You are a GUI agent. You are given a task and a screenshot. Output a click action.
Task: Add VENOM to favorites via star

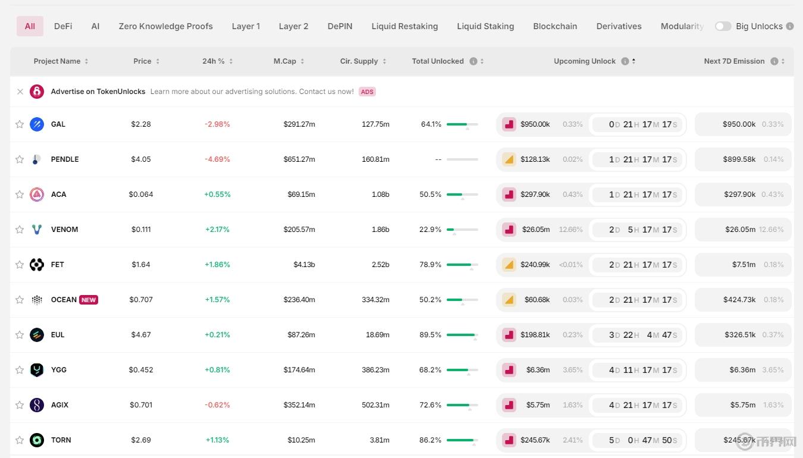click(20, 230)
